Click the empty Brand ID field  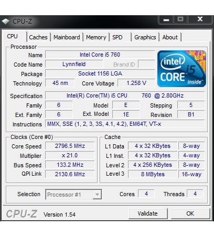(x=146, y=64)
